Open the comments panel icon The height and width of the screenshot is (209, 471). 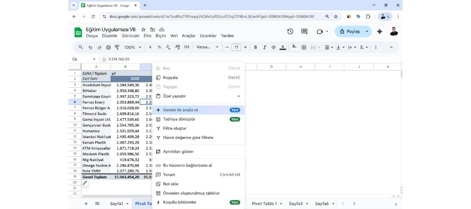coord(304,32)
